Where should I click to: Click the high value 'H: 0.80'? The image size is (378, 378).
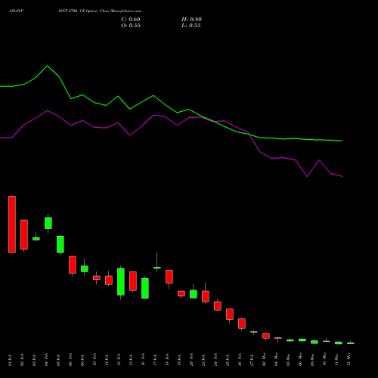191,20
